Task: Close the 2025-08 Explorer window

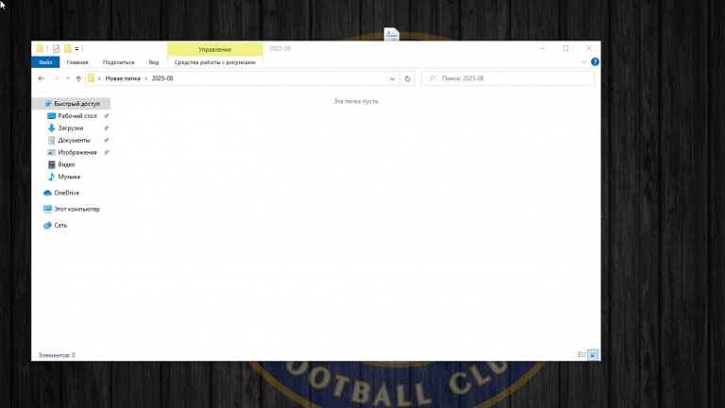Action: (589, 48)
